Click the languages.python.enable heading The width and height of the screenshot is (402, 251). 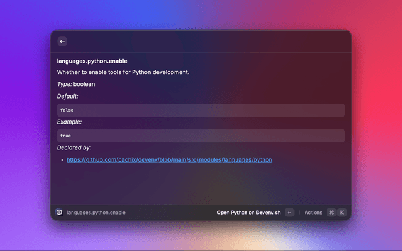tap(92, 61)
